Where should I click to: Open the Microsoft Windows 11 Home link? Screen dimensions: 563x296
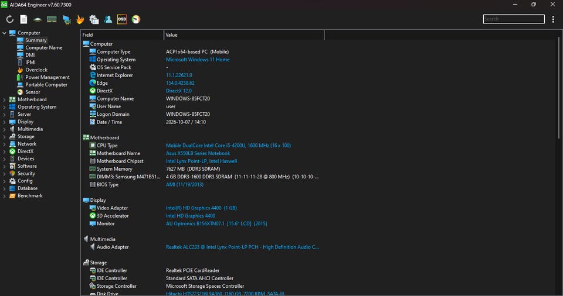(198, 60)
